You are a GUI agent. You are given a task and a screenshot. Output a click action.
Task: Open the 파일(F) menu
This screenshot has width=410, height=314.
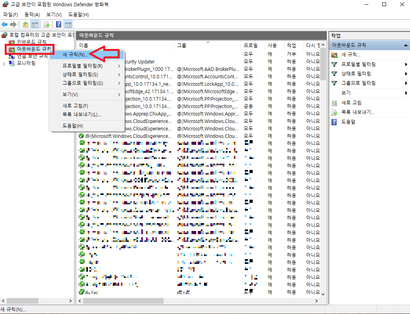[11, 14]
